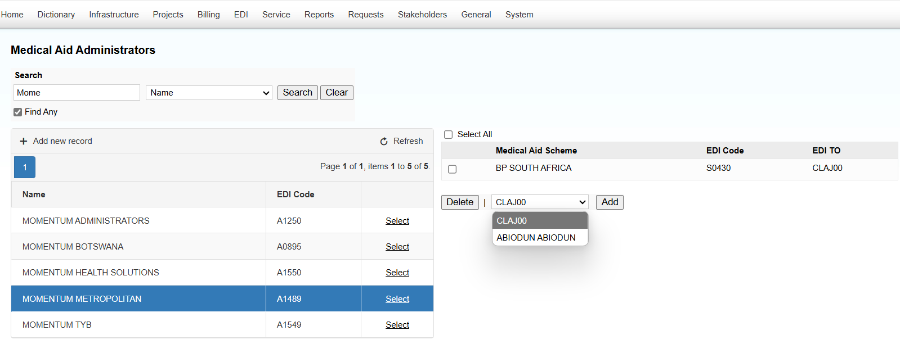Click Add new record label
Viewport: 900px width, 344px height.
(x=62, y=141)
